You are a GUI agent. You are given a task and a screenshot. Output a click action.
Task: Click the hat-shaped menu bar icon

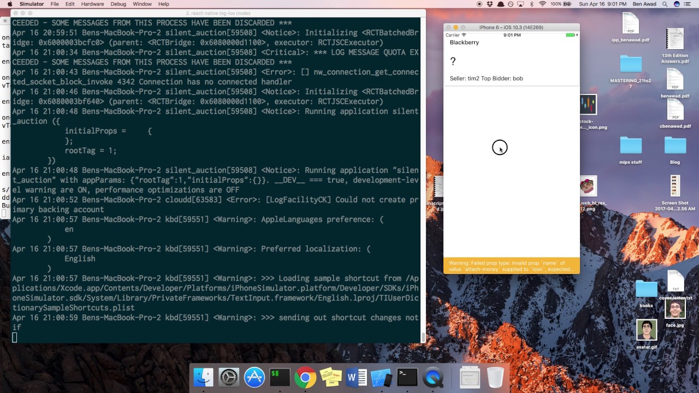click(501, 4)
